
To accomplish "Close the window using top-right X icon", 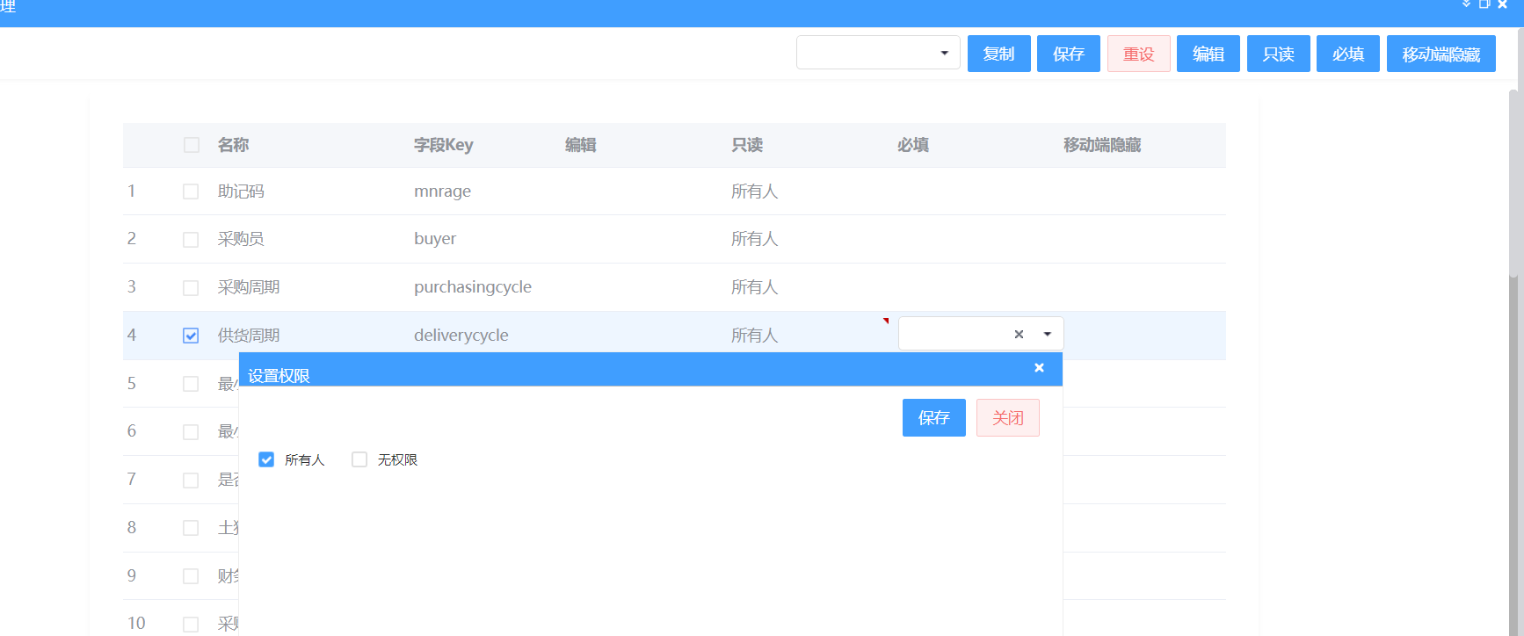I will 1502,4.
